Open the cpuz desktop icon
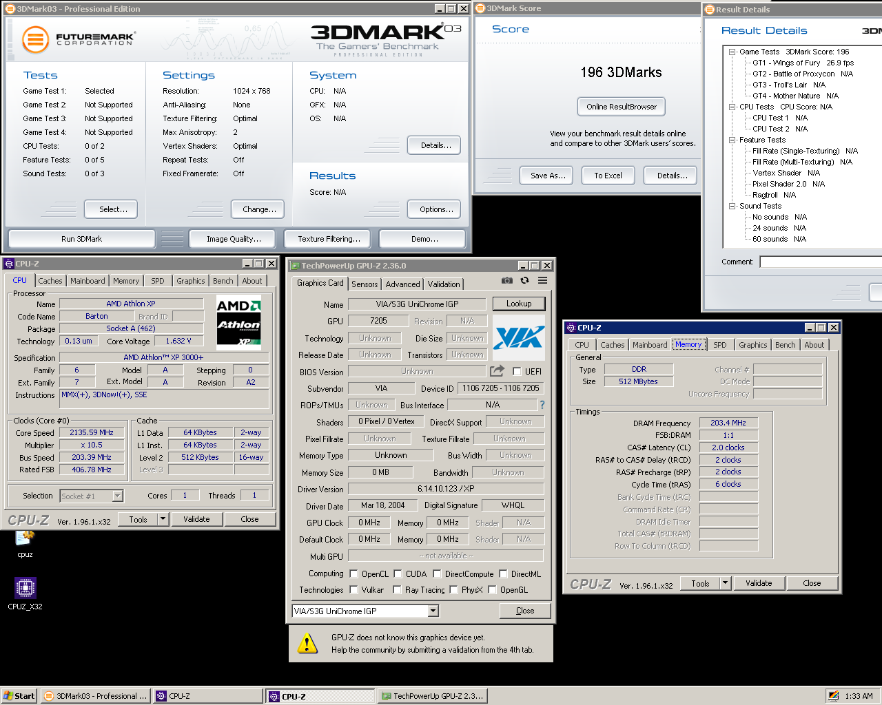Image resolution: width=882 pixels, height=705 pixels. (25, 543)
